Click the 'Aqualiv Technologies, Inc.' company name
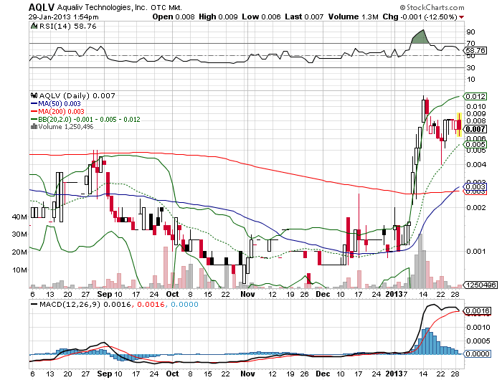This screenshot has height=380, width=502. 102,7
